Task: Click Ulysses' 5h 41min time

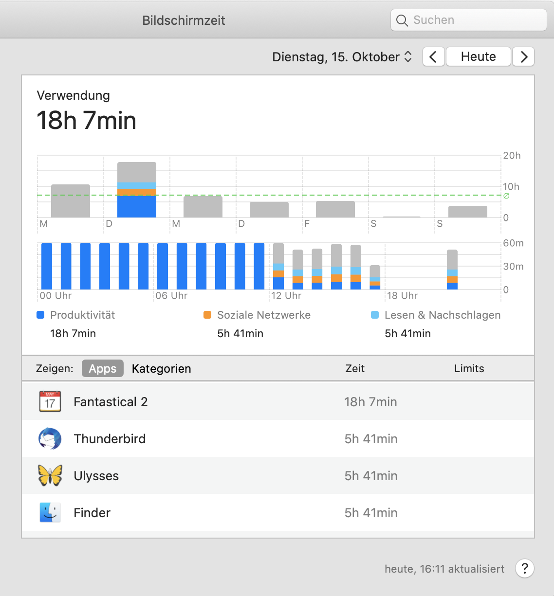Action: 371,476
